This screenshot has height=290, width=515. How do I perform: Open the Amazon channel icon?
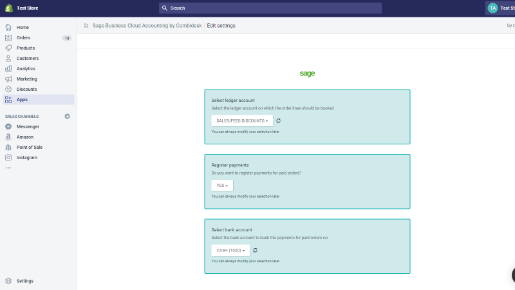click(8, 137)
